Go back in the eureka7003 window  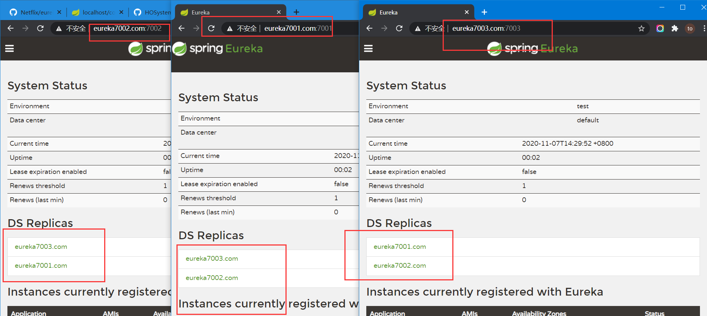(369, 28)
